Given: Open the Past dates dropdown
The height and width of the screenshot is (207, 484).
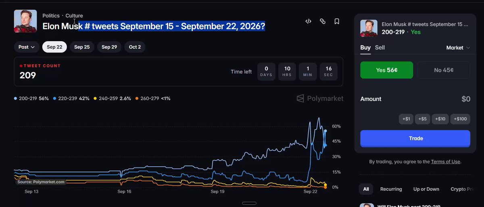Looking at the screenshot, I should coord(27,47).
